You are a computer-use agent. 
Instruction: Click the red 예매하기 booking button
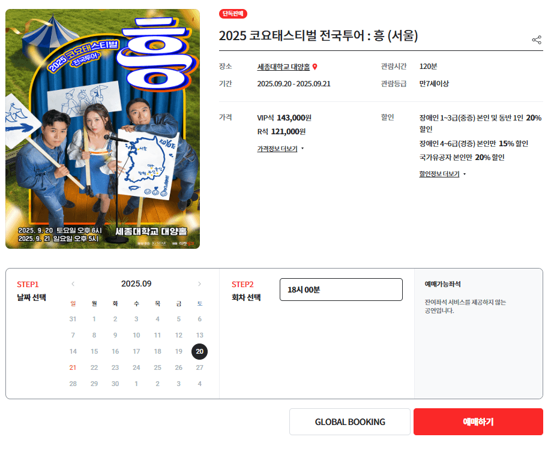[x=478, y=421]
